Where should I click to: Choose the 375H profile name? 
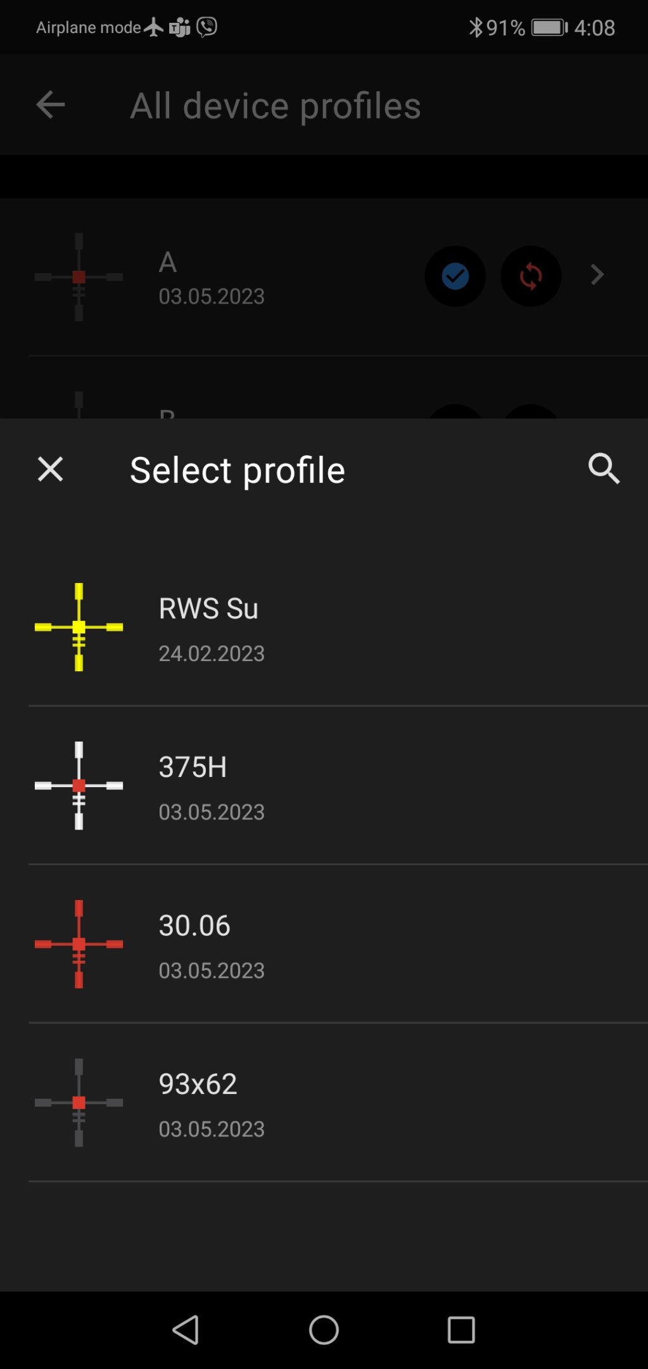tap(193, 767)
